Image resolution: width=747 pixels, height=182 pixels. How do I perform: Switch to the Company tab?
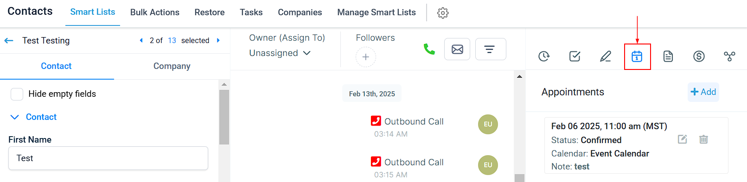[172, 66]
